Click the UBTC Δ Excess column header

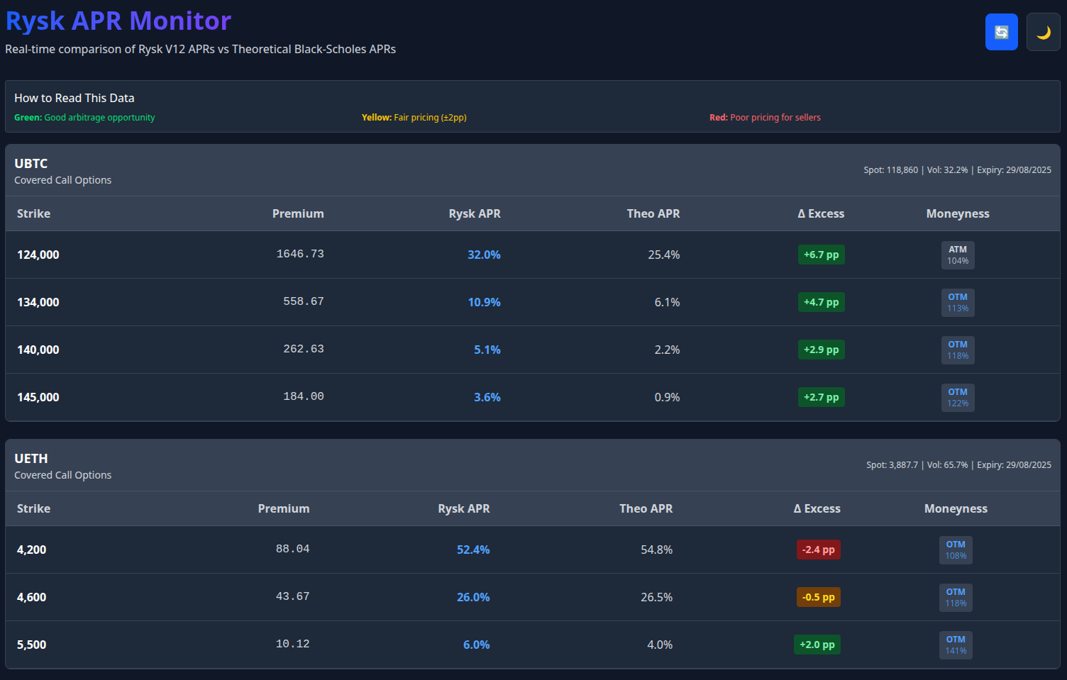(x=821, y=213)
